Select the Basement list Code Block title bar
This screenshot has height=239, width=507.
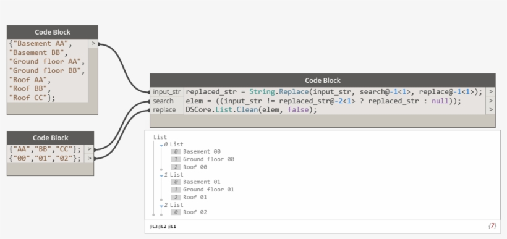[x=53, y=32]
